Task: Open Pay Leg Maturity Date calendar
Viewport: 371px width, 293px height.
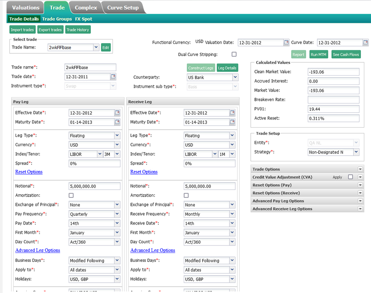Action: 117,122
